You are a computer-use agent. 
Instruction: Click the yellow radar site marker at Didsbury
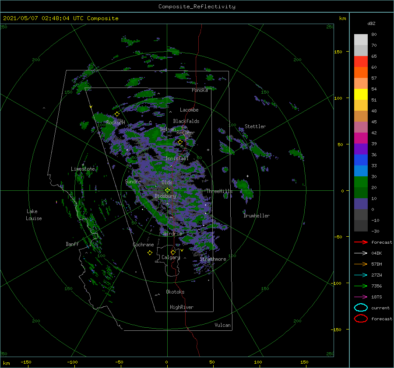[x=167, y=190]
